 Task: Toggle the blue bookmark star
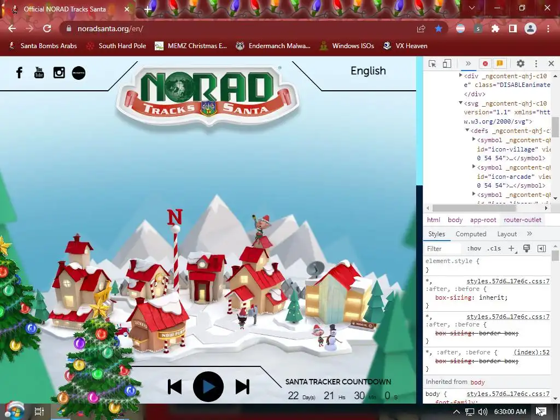pyautogui.click(x=439, y=28)
